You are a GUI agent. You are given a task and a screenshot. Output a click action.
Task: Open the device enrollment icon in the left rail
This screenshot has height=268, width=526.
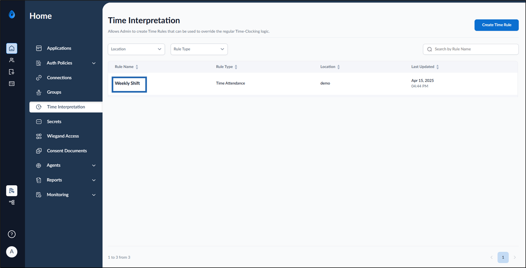(x=12, y=72)
